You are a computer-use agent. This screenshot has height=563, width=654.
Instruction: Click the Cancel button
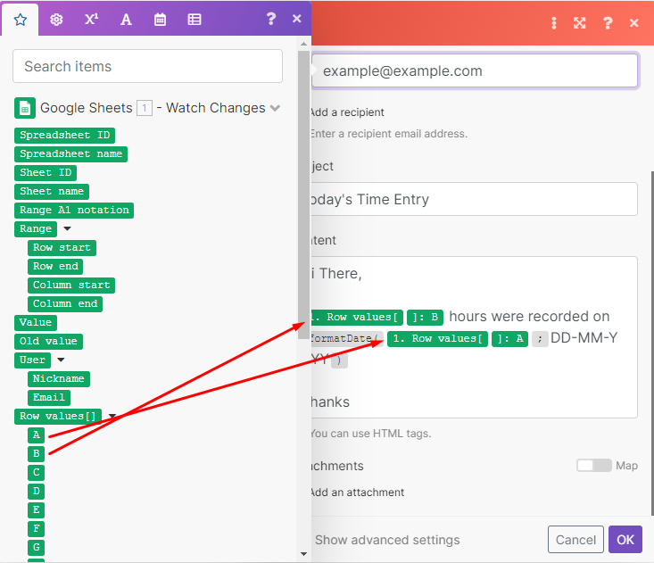pyautogui.click(x=576, y=540)
